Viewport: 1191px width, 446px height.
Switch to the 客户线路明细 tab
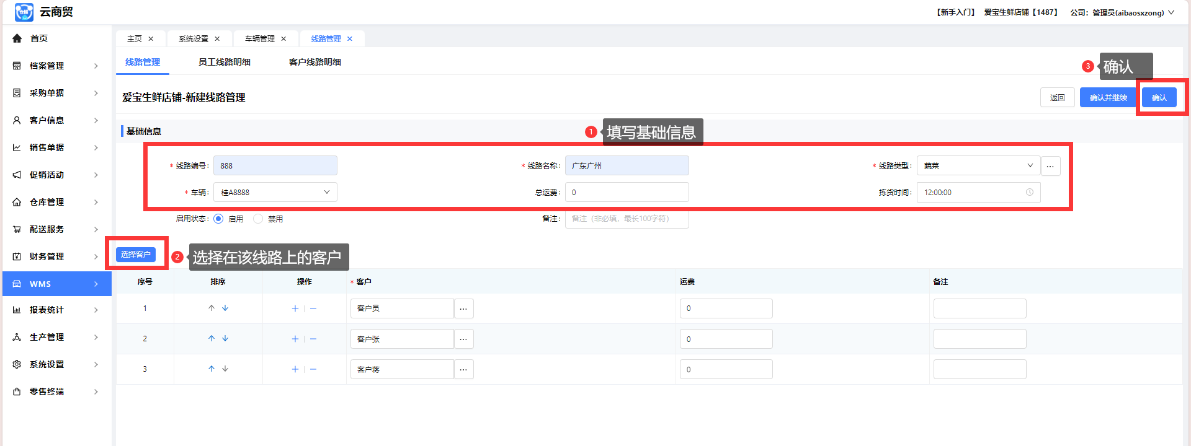(314, 62)
